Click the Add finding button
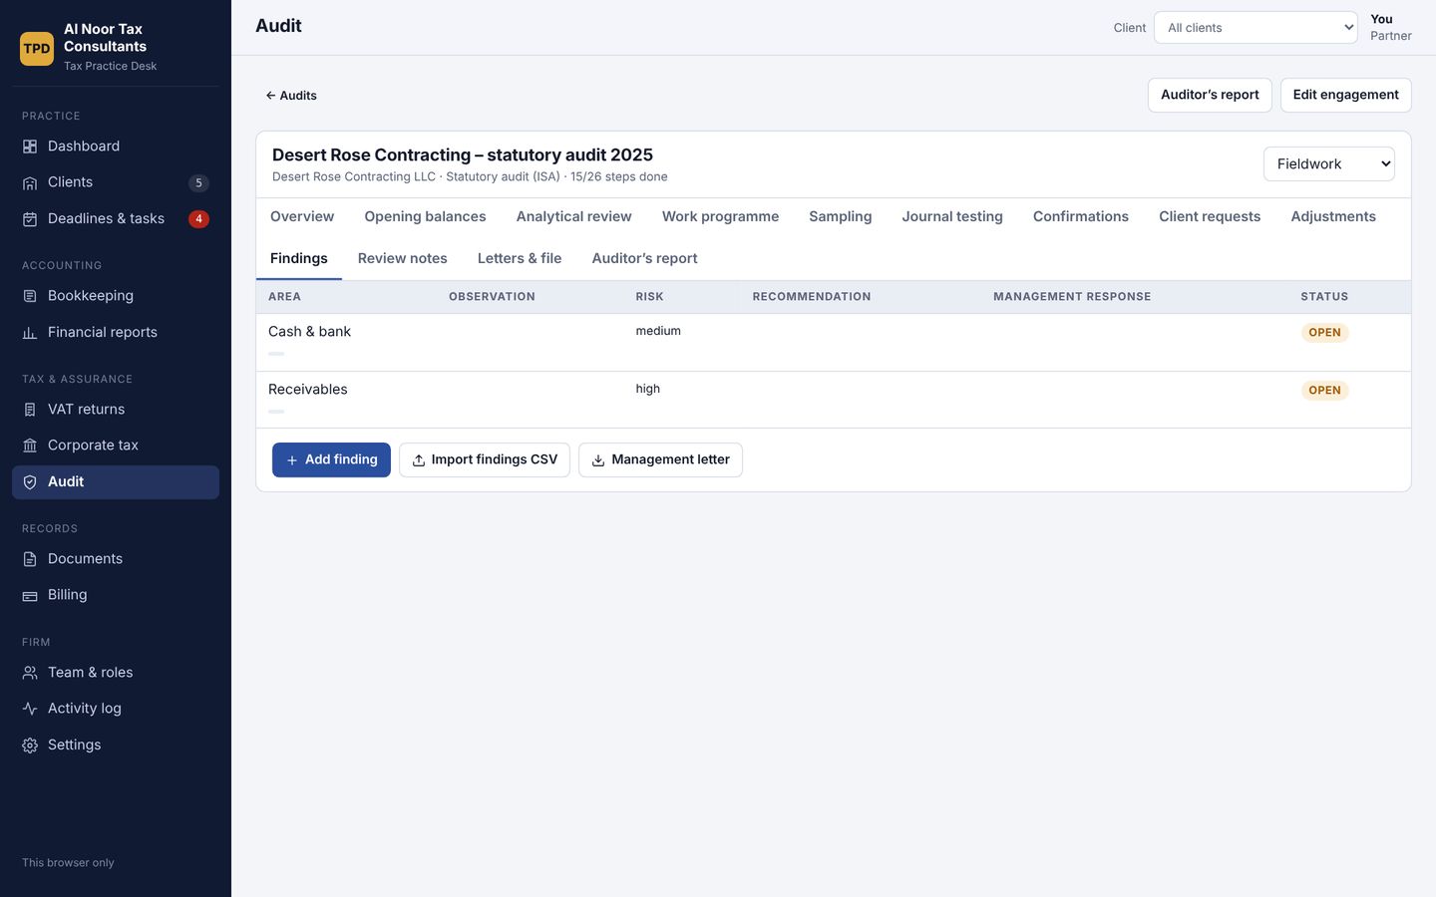 [331, 460]
